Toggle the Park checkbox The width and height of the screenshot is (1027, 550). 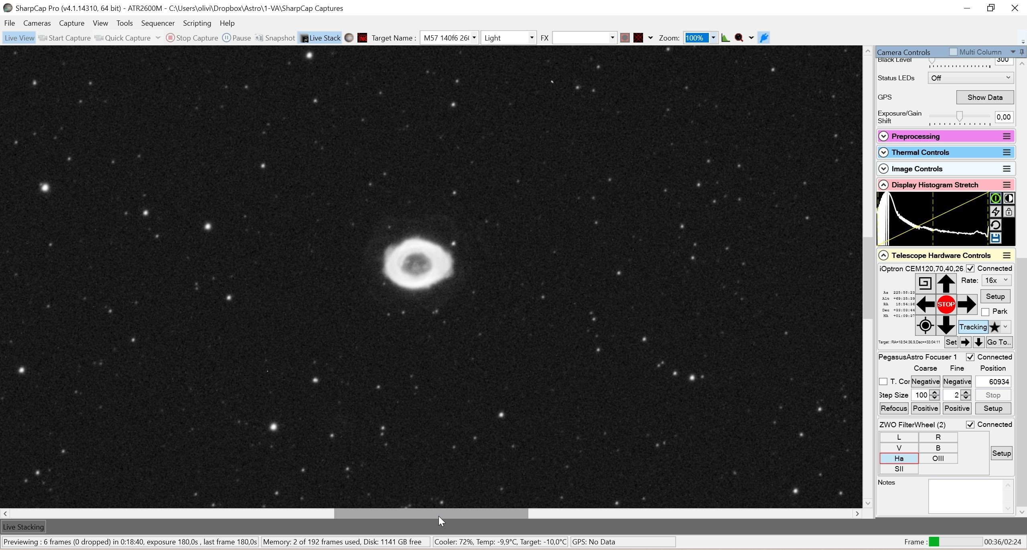tap(985, 312)
